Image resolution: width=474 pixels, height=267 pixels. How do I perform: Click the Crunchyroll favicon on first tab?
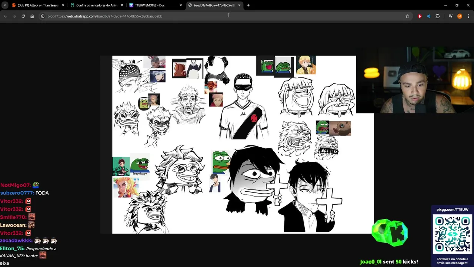(x=14, y=5)
